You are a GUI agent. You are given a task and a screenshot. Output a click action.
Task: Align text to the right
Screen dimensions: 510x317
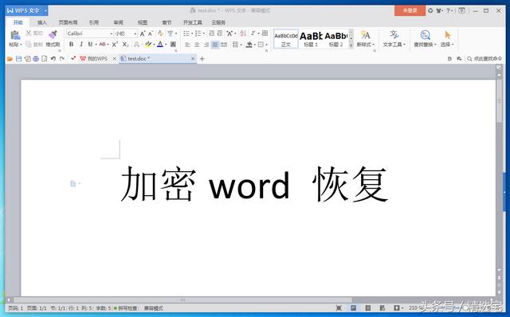(x=206, y=45)
